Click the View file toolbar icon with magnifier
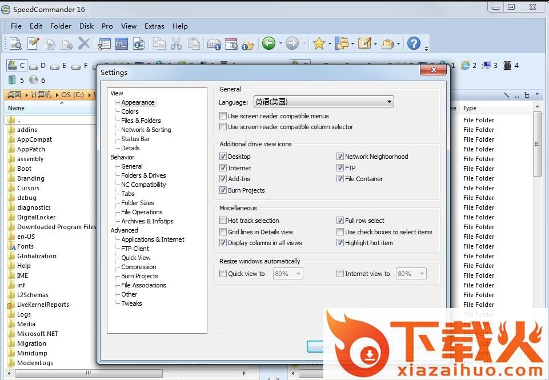The image size is (549, 380). (x=16, y=44)
